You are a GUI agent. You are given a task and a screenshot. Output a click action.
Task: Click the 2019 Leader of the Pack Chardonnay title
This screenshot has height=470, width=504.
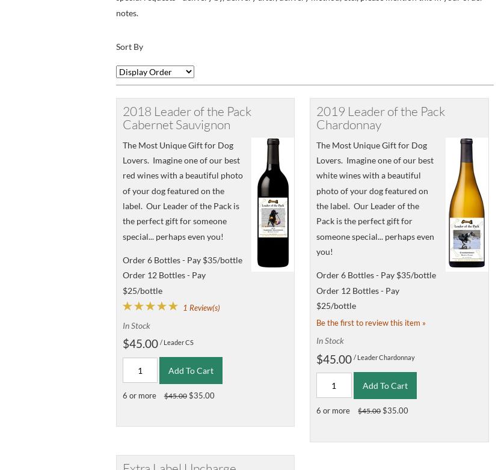tap(380, 118)
